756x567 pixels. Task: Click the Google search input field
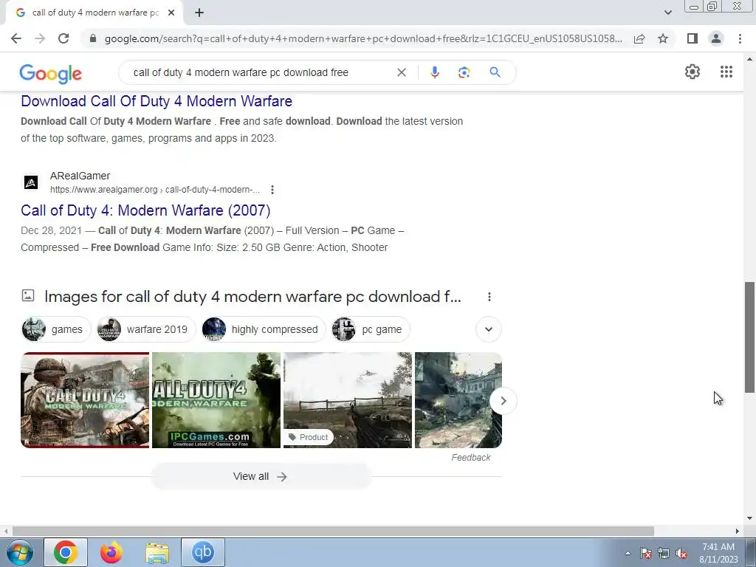pyautogui.click(x=261, y=72)
